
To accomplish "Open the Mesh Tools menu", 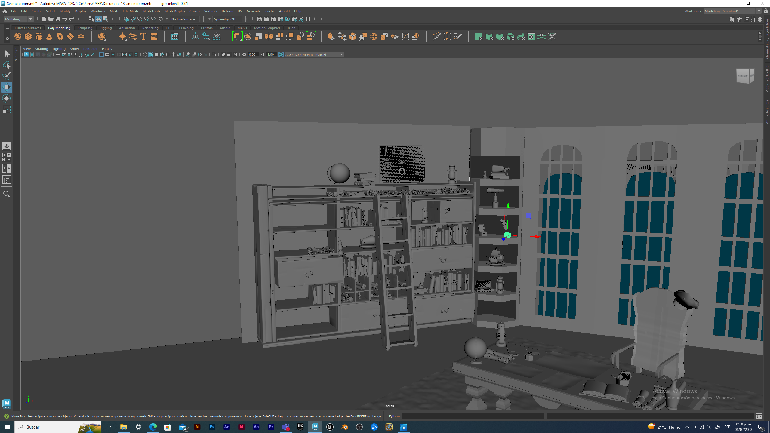I will [x=151, y=11].
